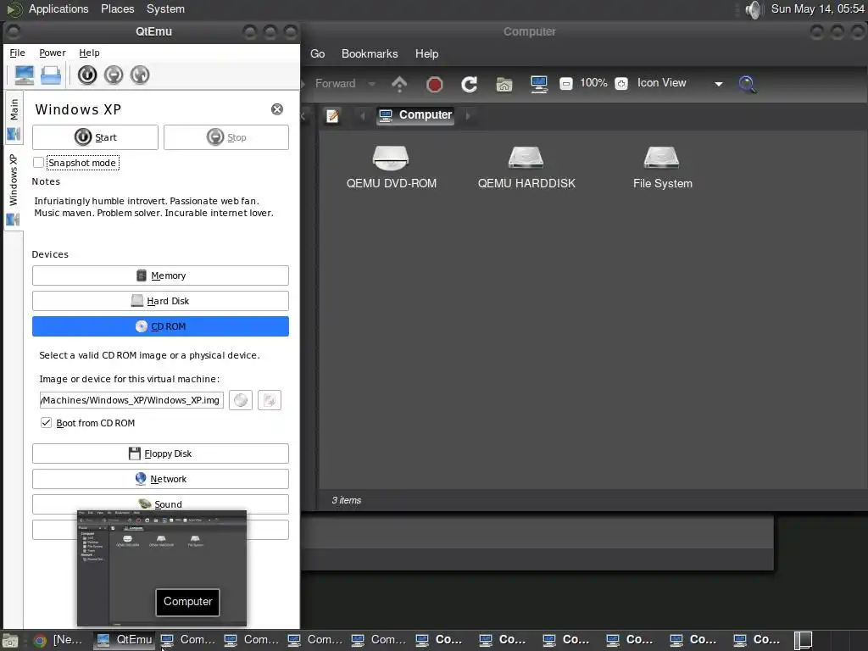The height and width of the screenshot is (651, 868).
Task: Open the Chrome window in the taskbar
Action: pos(58,640)
